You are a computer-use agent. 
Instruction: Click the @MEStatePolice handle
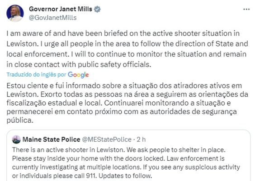click(x=107, y=139)
